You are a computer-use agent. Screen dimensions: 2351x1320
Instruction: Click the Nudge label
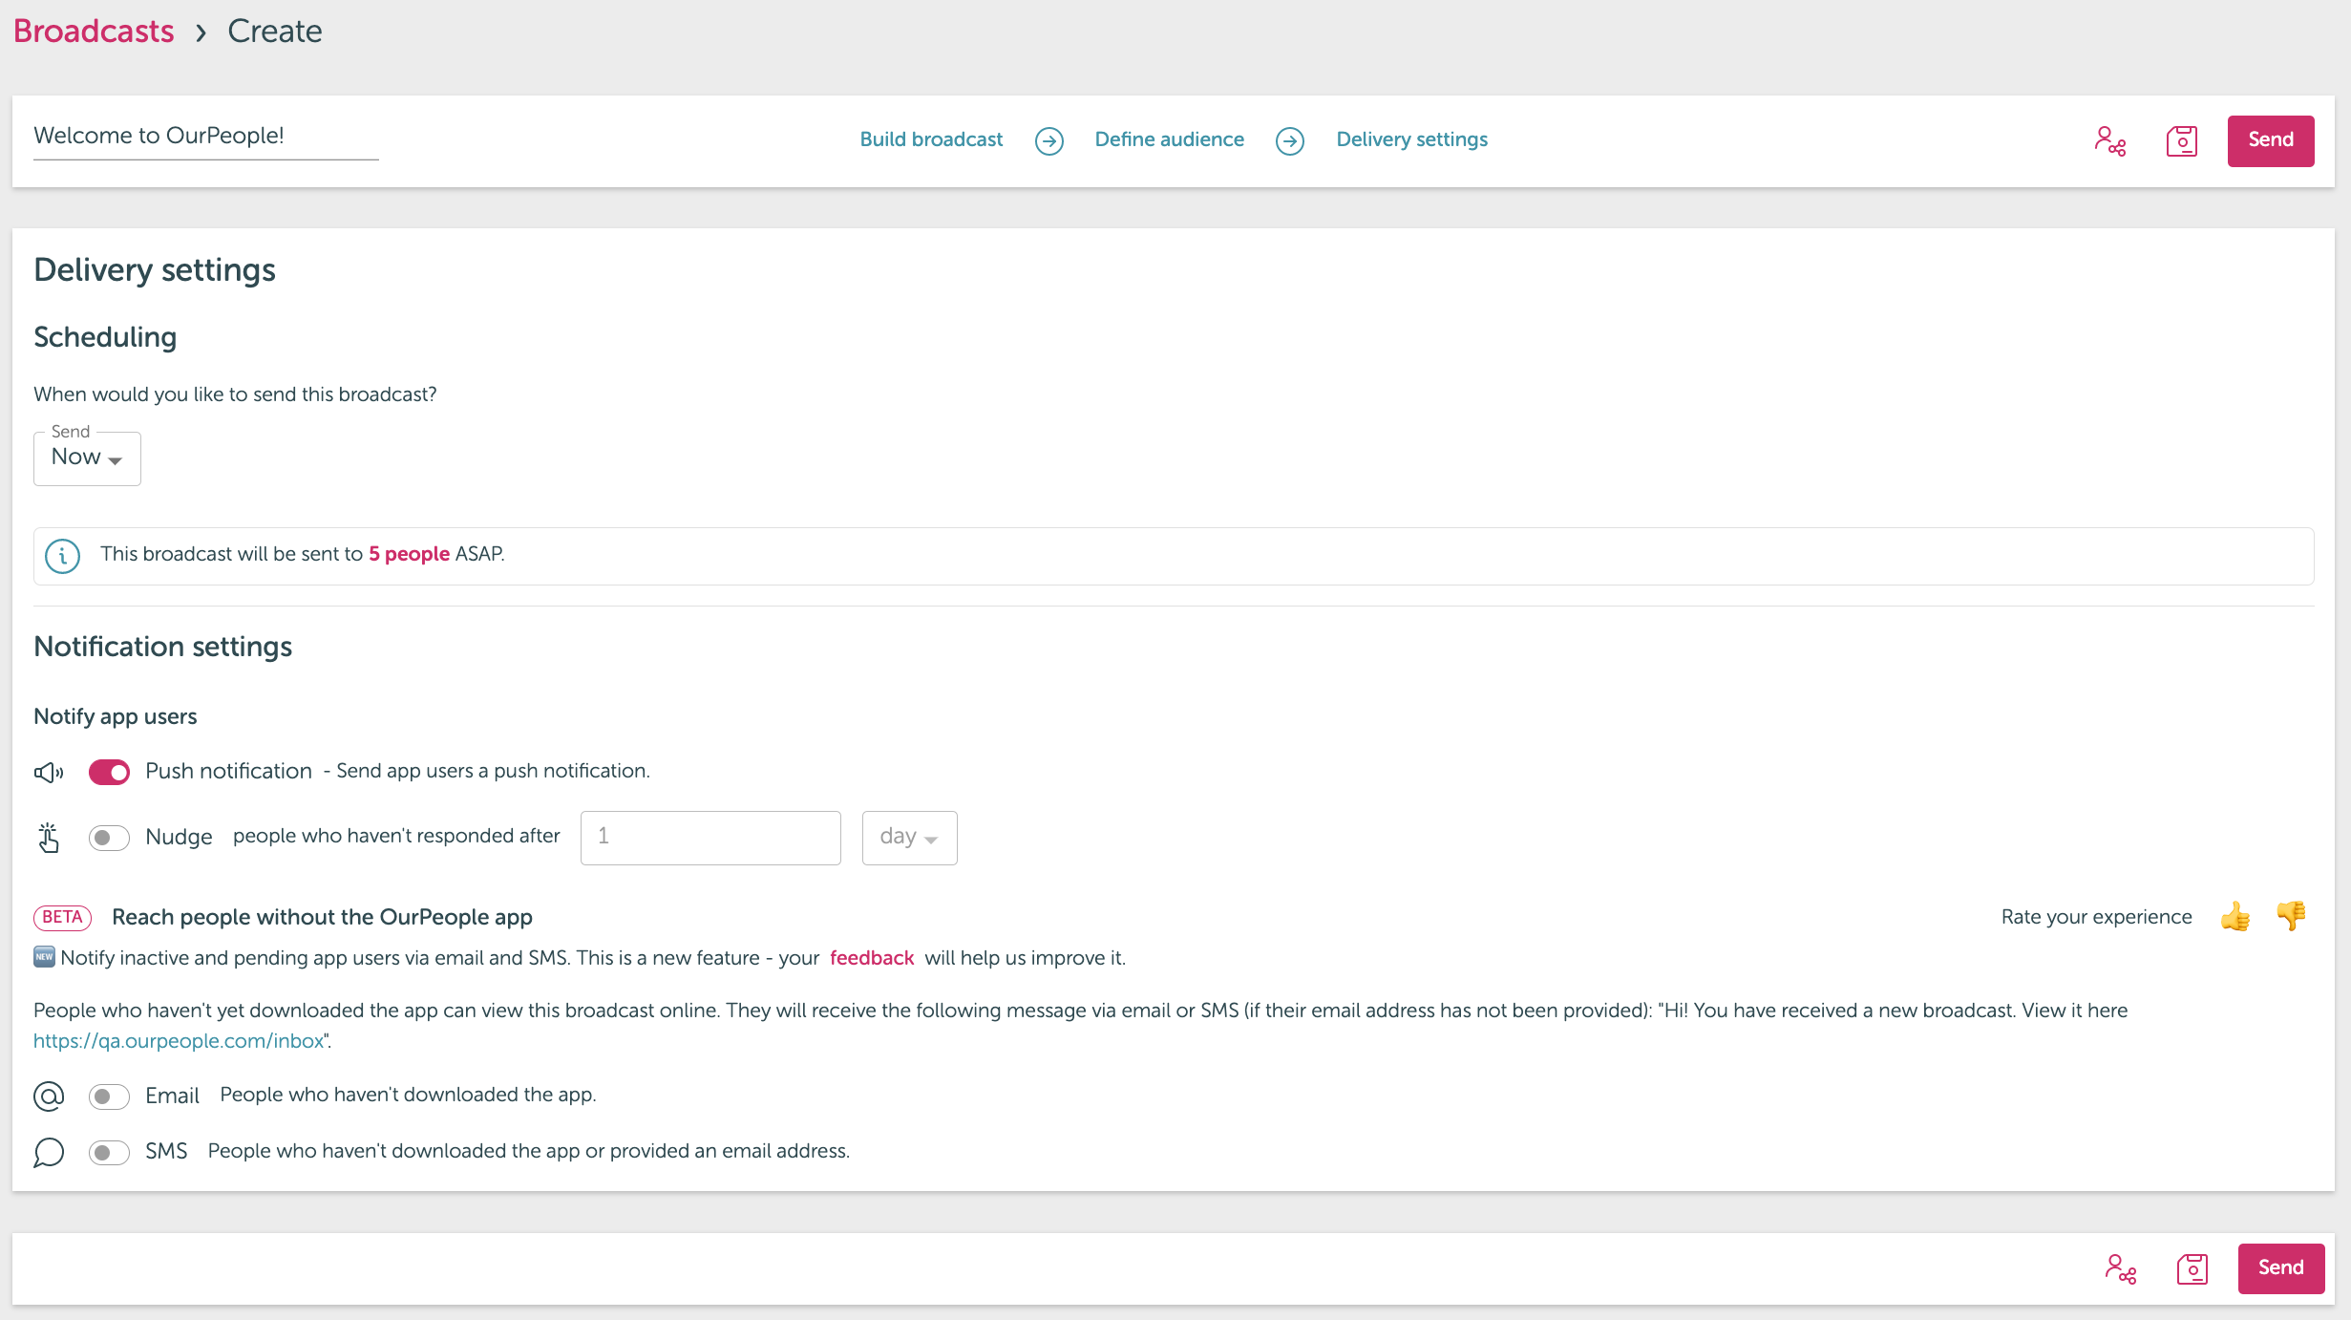(x=179, y=837)
